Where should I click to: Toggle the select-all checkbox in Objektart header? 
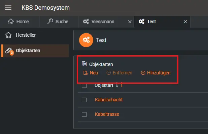point(84,86)
